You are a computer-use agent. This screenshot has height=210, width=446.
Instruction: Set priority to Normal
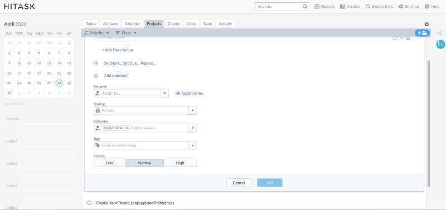tap(144, 163)
